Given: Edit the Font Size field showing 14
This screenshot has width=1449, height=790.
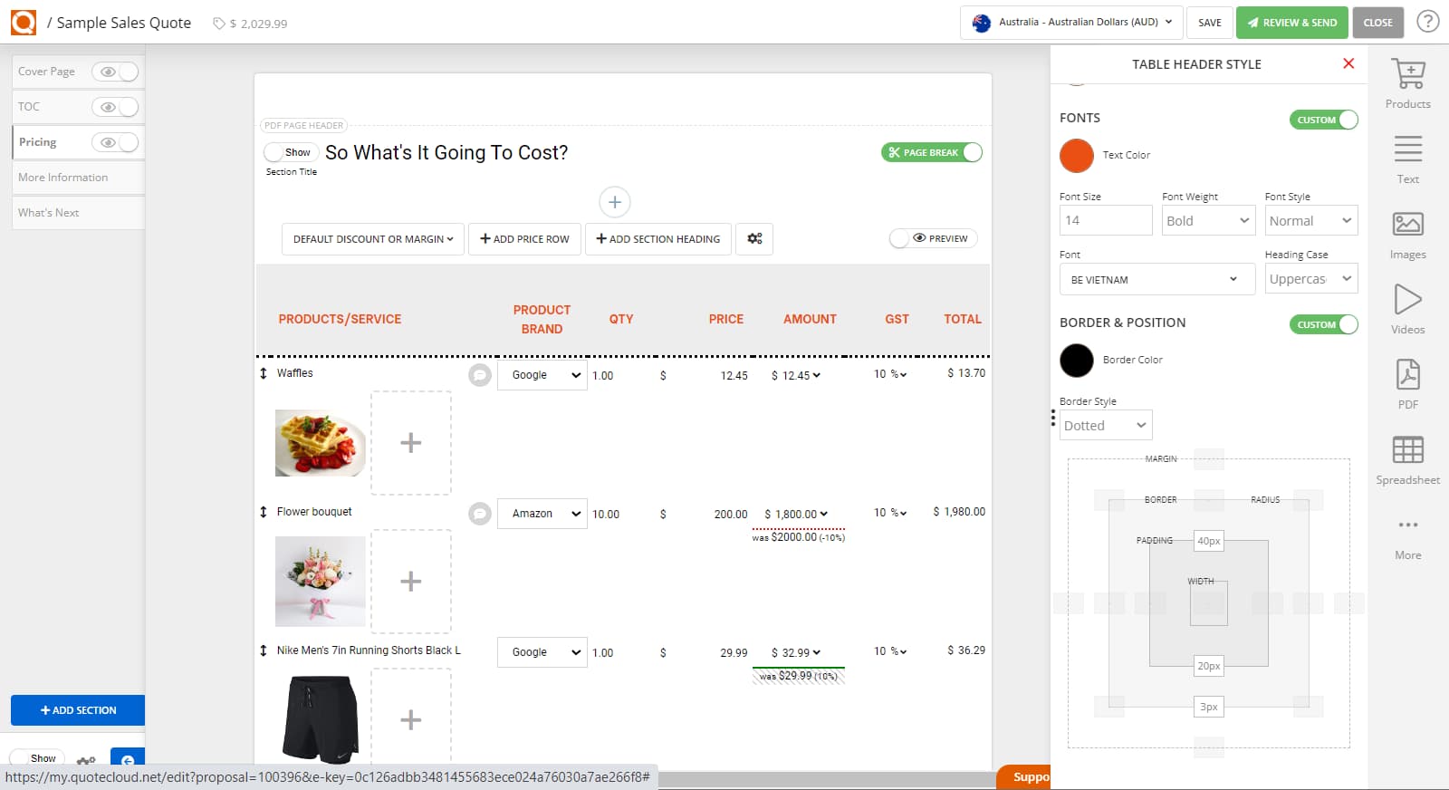Looking at the screenshot, I should point(1106,220).
